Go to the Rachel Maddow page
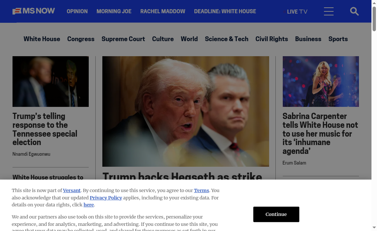 (163, 11)
